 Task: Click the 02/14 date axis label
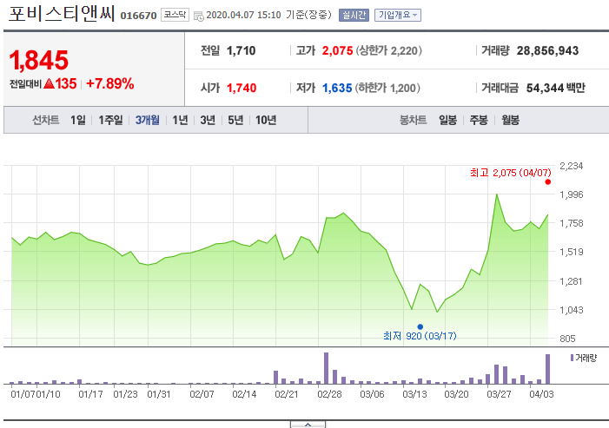(244, 394)
